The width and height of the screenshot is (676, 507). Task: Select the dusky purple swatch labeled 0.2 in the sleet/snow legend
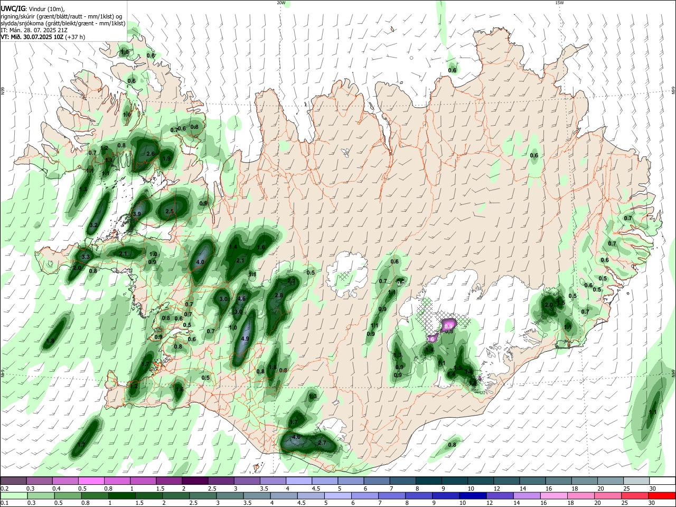[13, 481]
